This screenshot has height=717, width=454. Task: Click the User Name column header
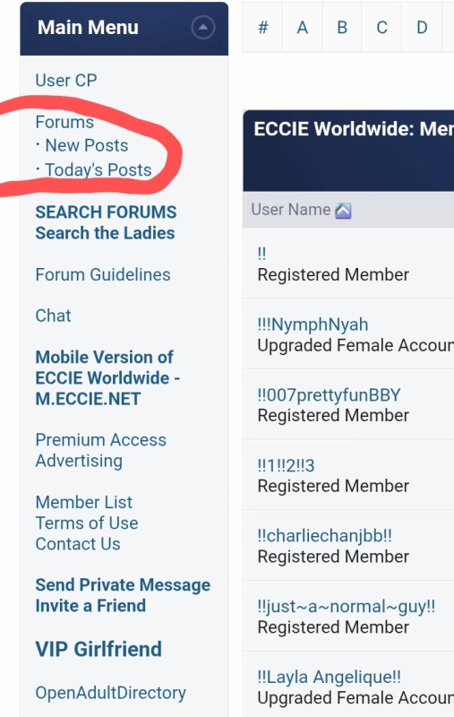(291, 210)
